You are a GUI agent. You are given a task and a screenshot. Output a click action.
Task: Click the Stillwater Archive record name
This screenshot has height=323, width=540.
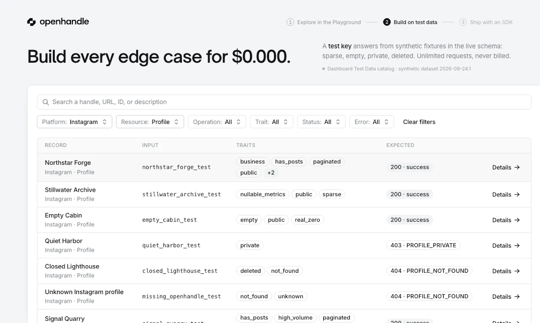tap(70, 190)
